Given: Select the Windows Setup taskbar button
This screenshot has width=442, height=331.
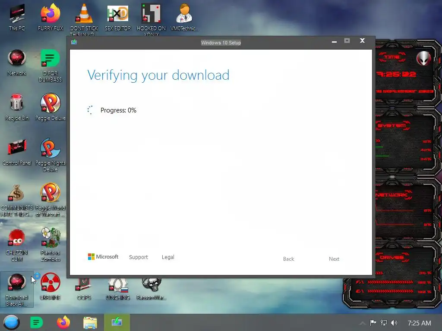Looking at the screenshot, I should pos(117,322).
